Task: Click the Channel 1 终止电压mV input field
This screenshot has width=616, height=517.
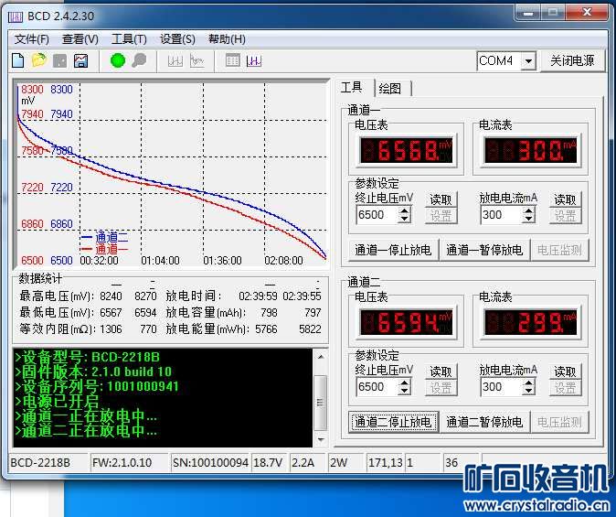Action: point(377,215)
